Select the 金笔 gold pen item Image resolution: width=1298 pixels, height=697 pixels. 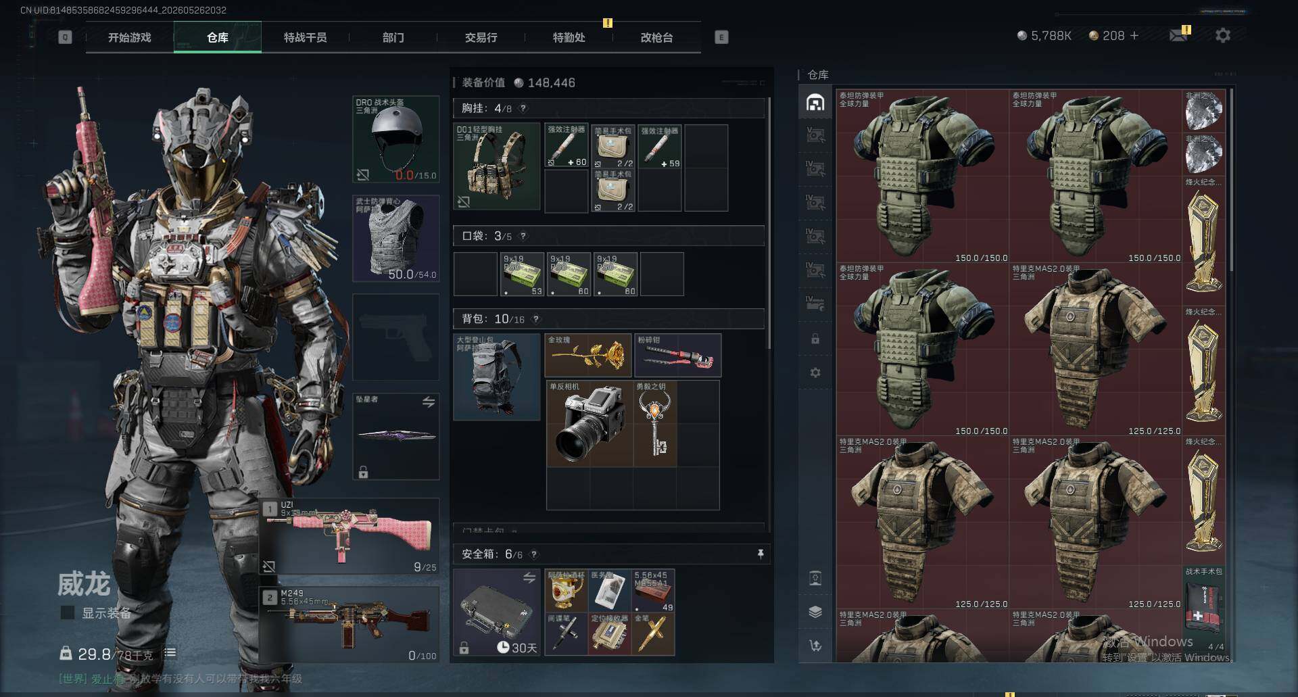[x=653, y=633]
